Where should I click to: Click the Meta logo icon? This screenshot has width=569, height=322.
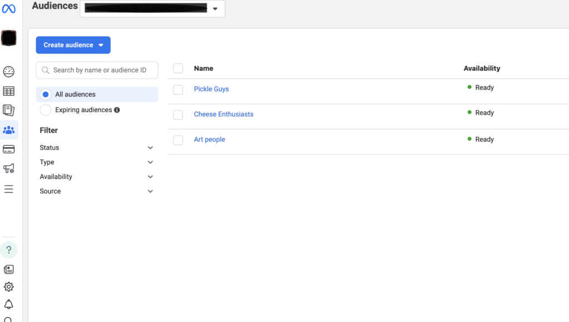(x=9, y=8)
